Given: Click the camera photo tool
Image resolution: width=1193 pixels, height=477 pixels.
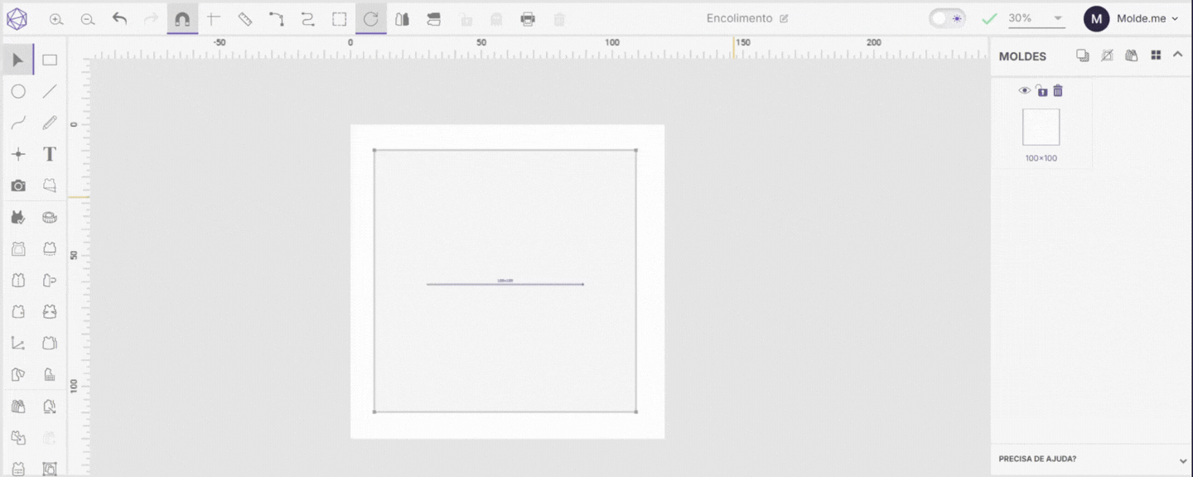Looking at the screenshot, I should [x=18, y=185].
